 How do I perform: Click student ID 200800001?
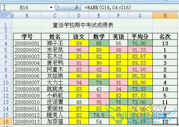27,43
